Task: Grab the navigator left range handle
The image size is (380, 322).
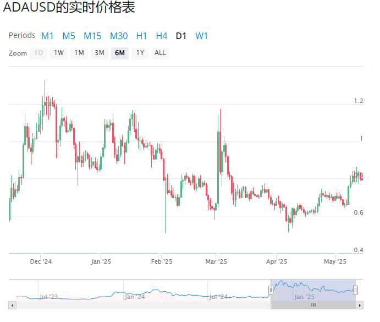Action: tap(271, 290)
